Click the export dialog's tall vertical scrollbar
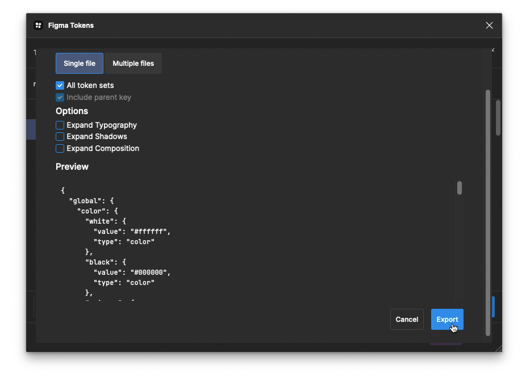The height and width of the screenshot is (390, 530). pos(488,213)
